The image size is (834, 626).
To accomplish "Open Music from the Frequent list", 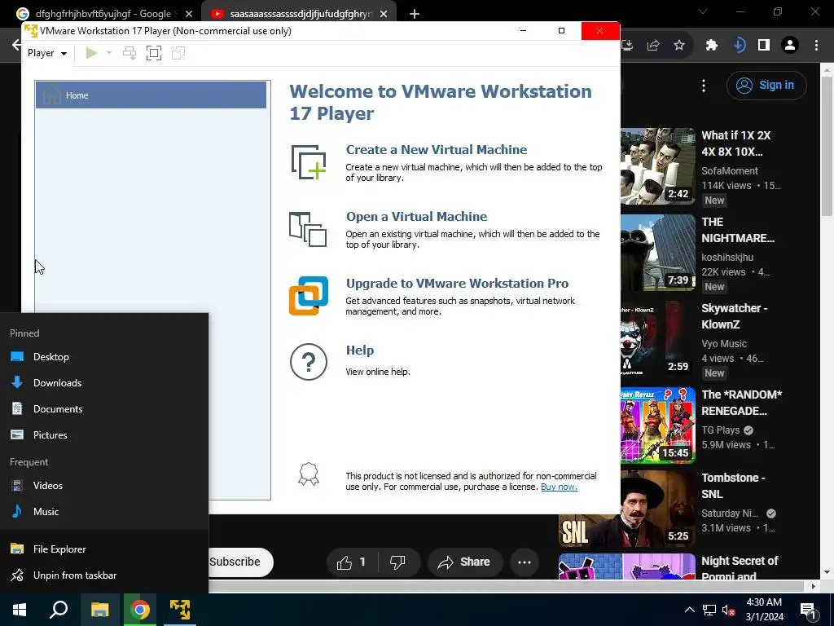I will pyautogui.click(x=104, y=512).
